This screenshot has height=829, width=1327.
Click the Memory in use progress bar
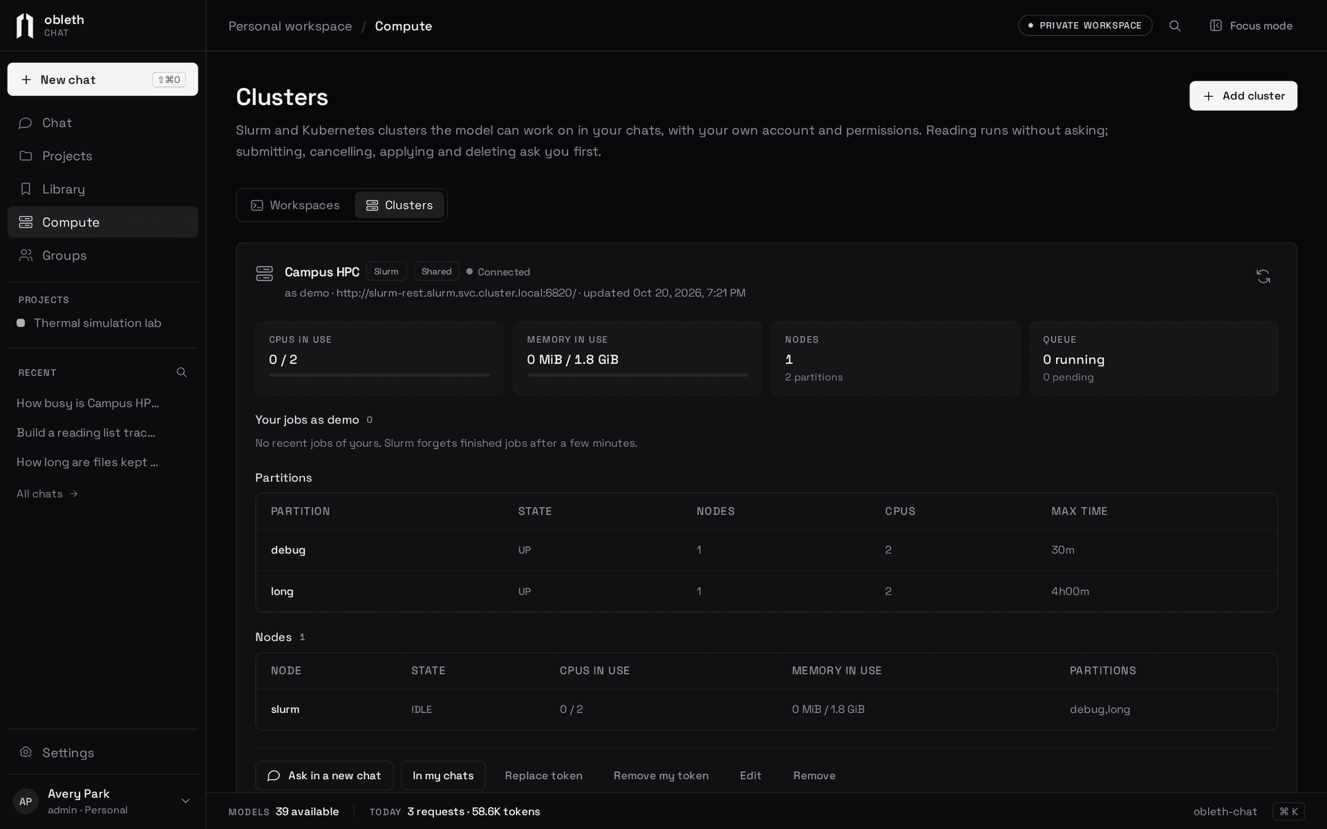pyautogui.click(x=637, y=375)
